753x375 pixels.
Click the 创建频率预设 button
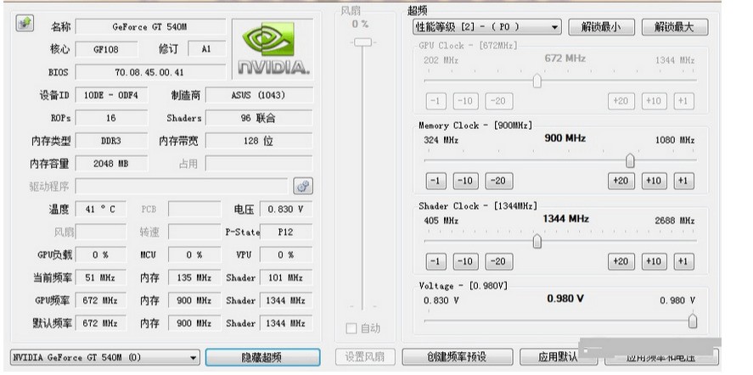coord(458,356)
